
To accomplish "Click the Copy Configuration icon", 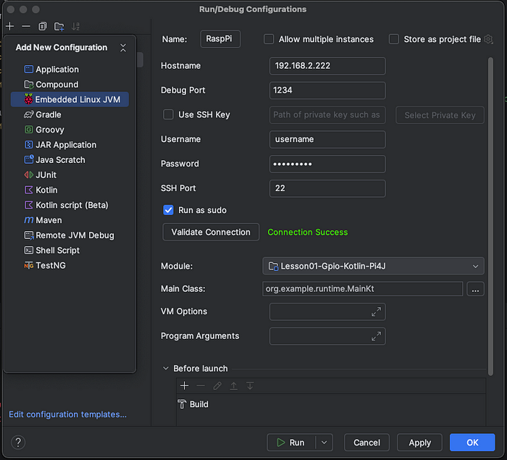I will [42, 26].
